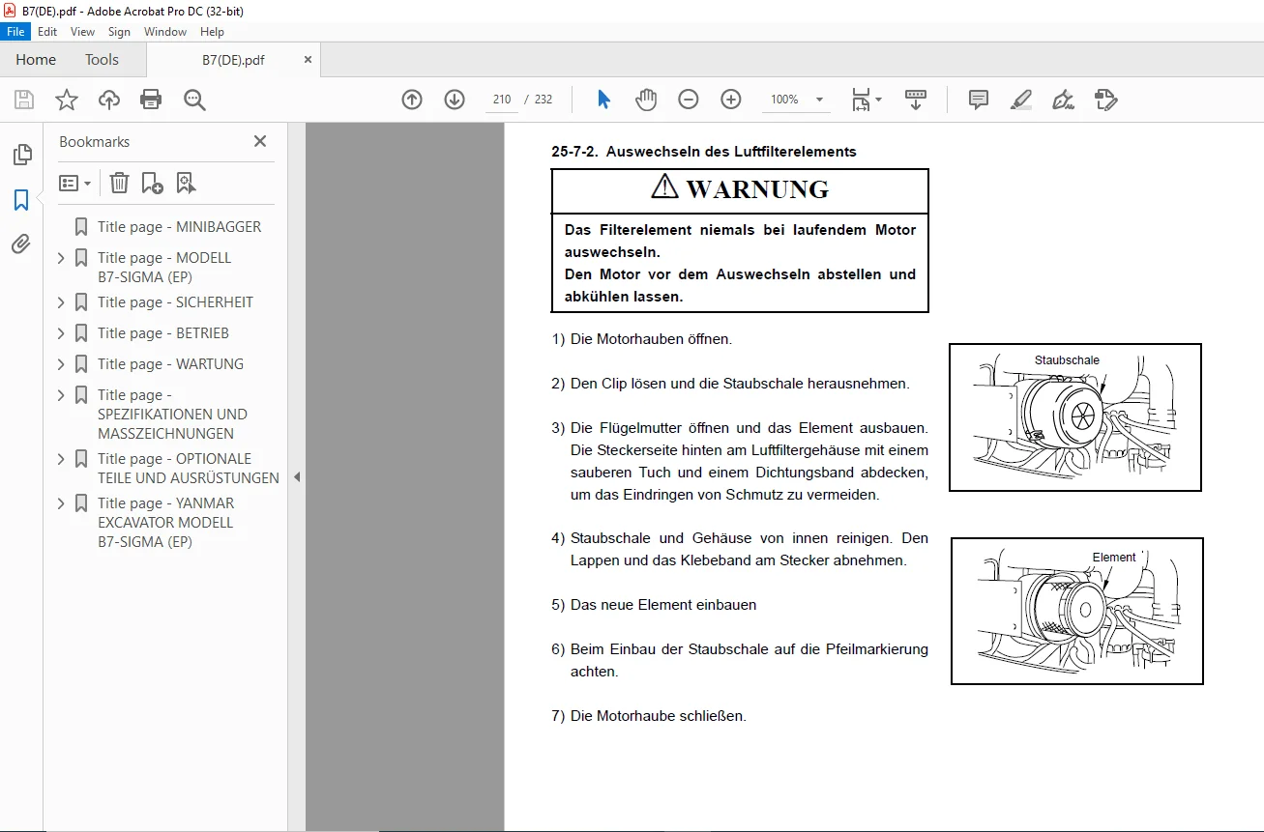This screenshot has height=832, width=1264.
Task: Open the Edit menu
Action: (x=47, y=32)
